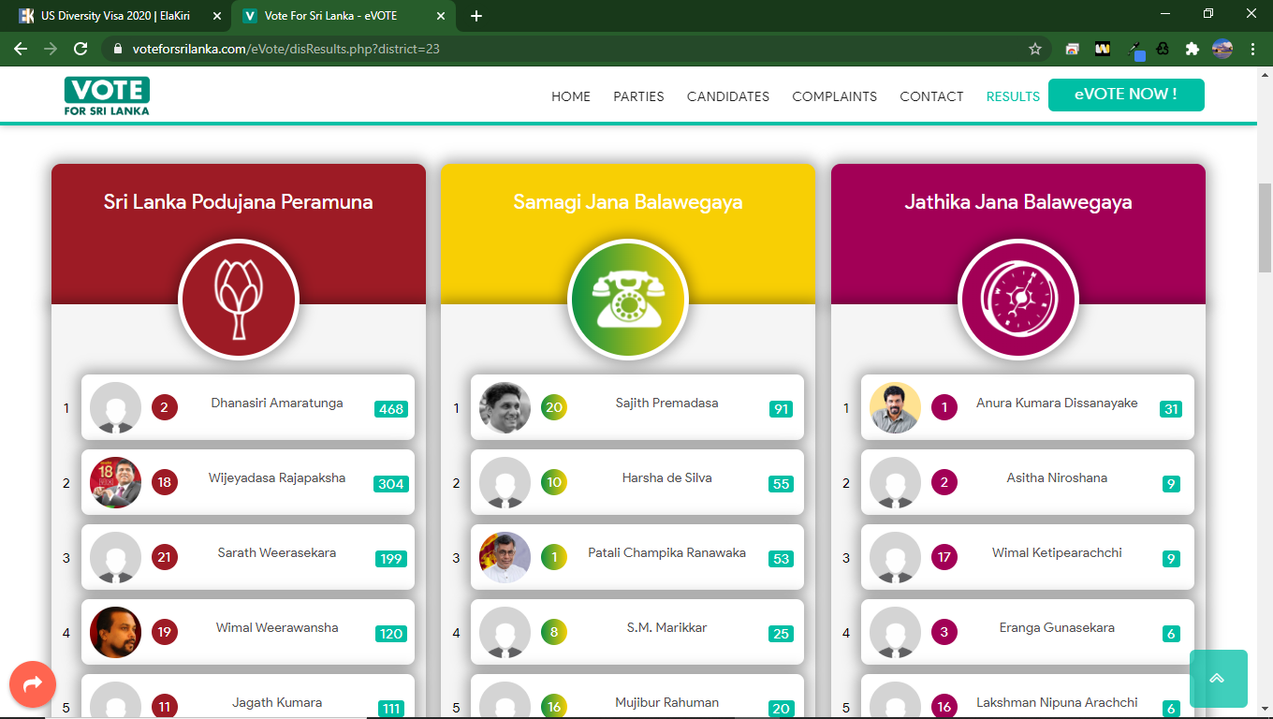Click Wimal Weerawansha's photo

click(x=116, y=632)
